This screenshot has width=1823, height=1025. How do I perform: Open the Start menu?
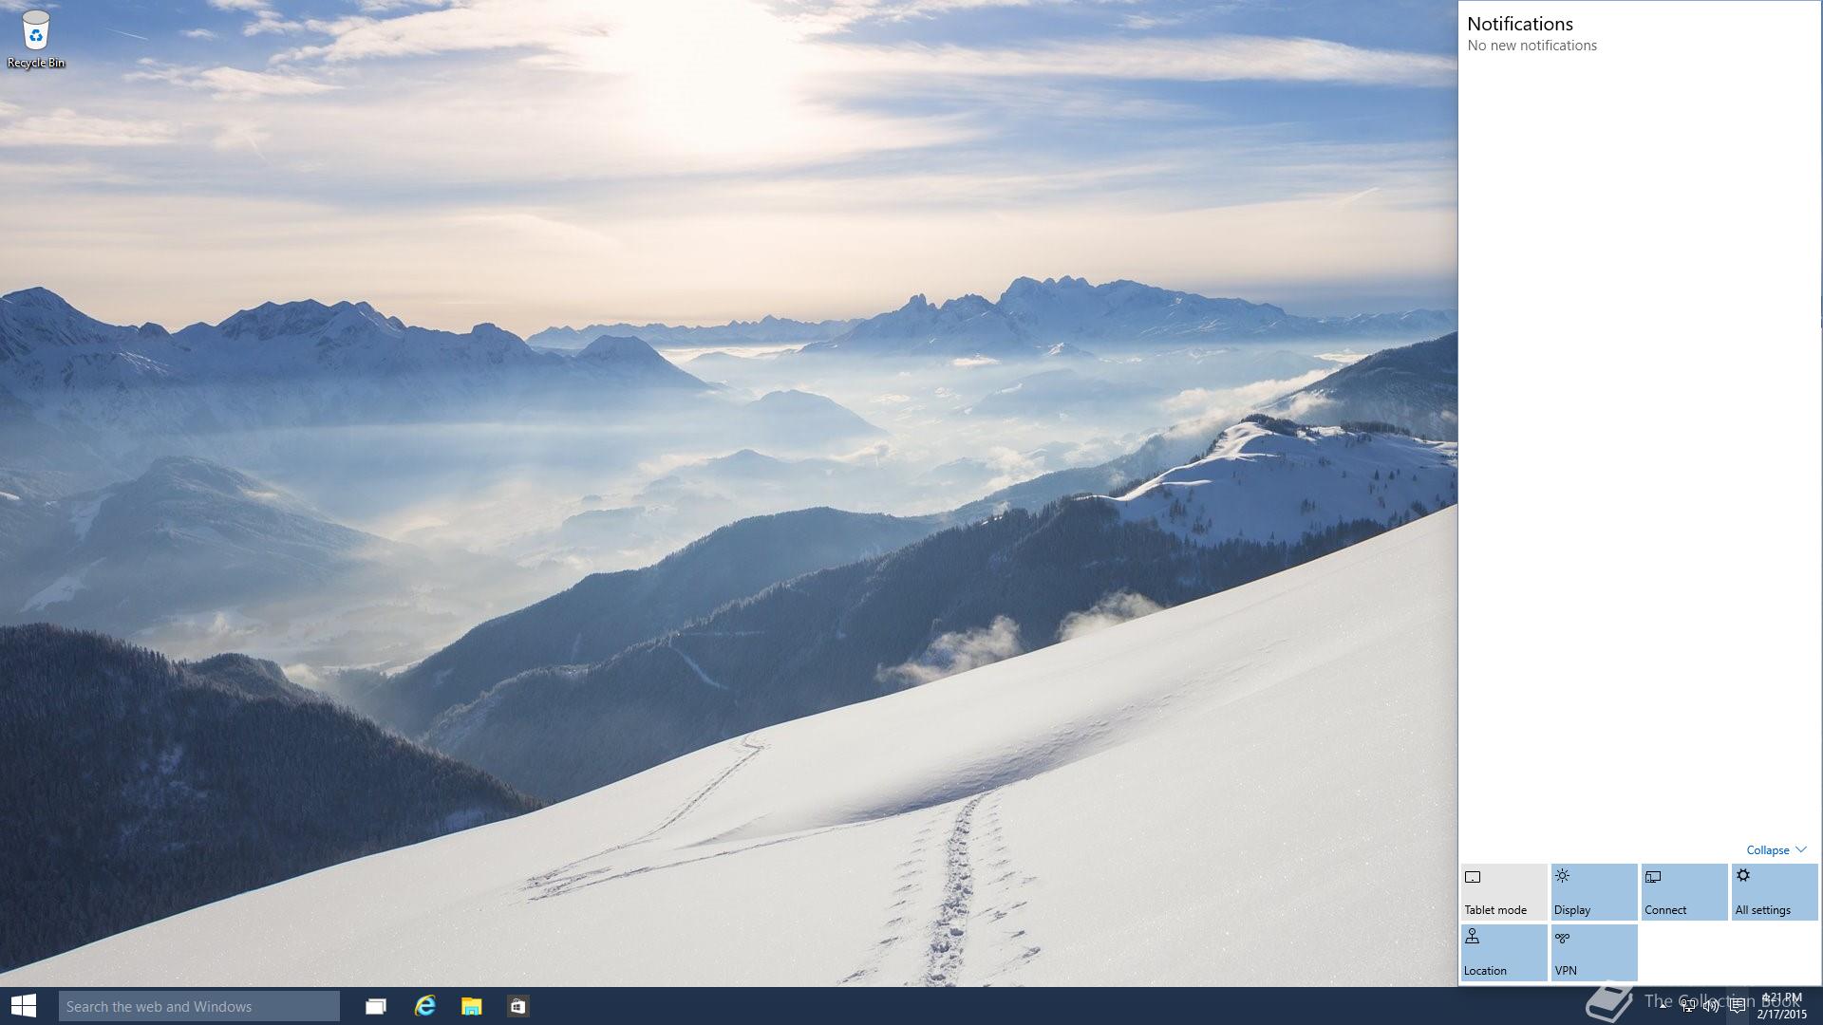23,1006
